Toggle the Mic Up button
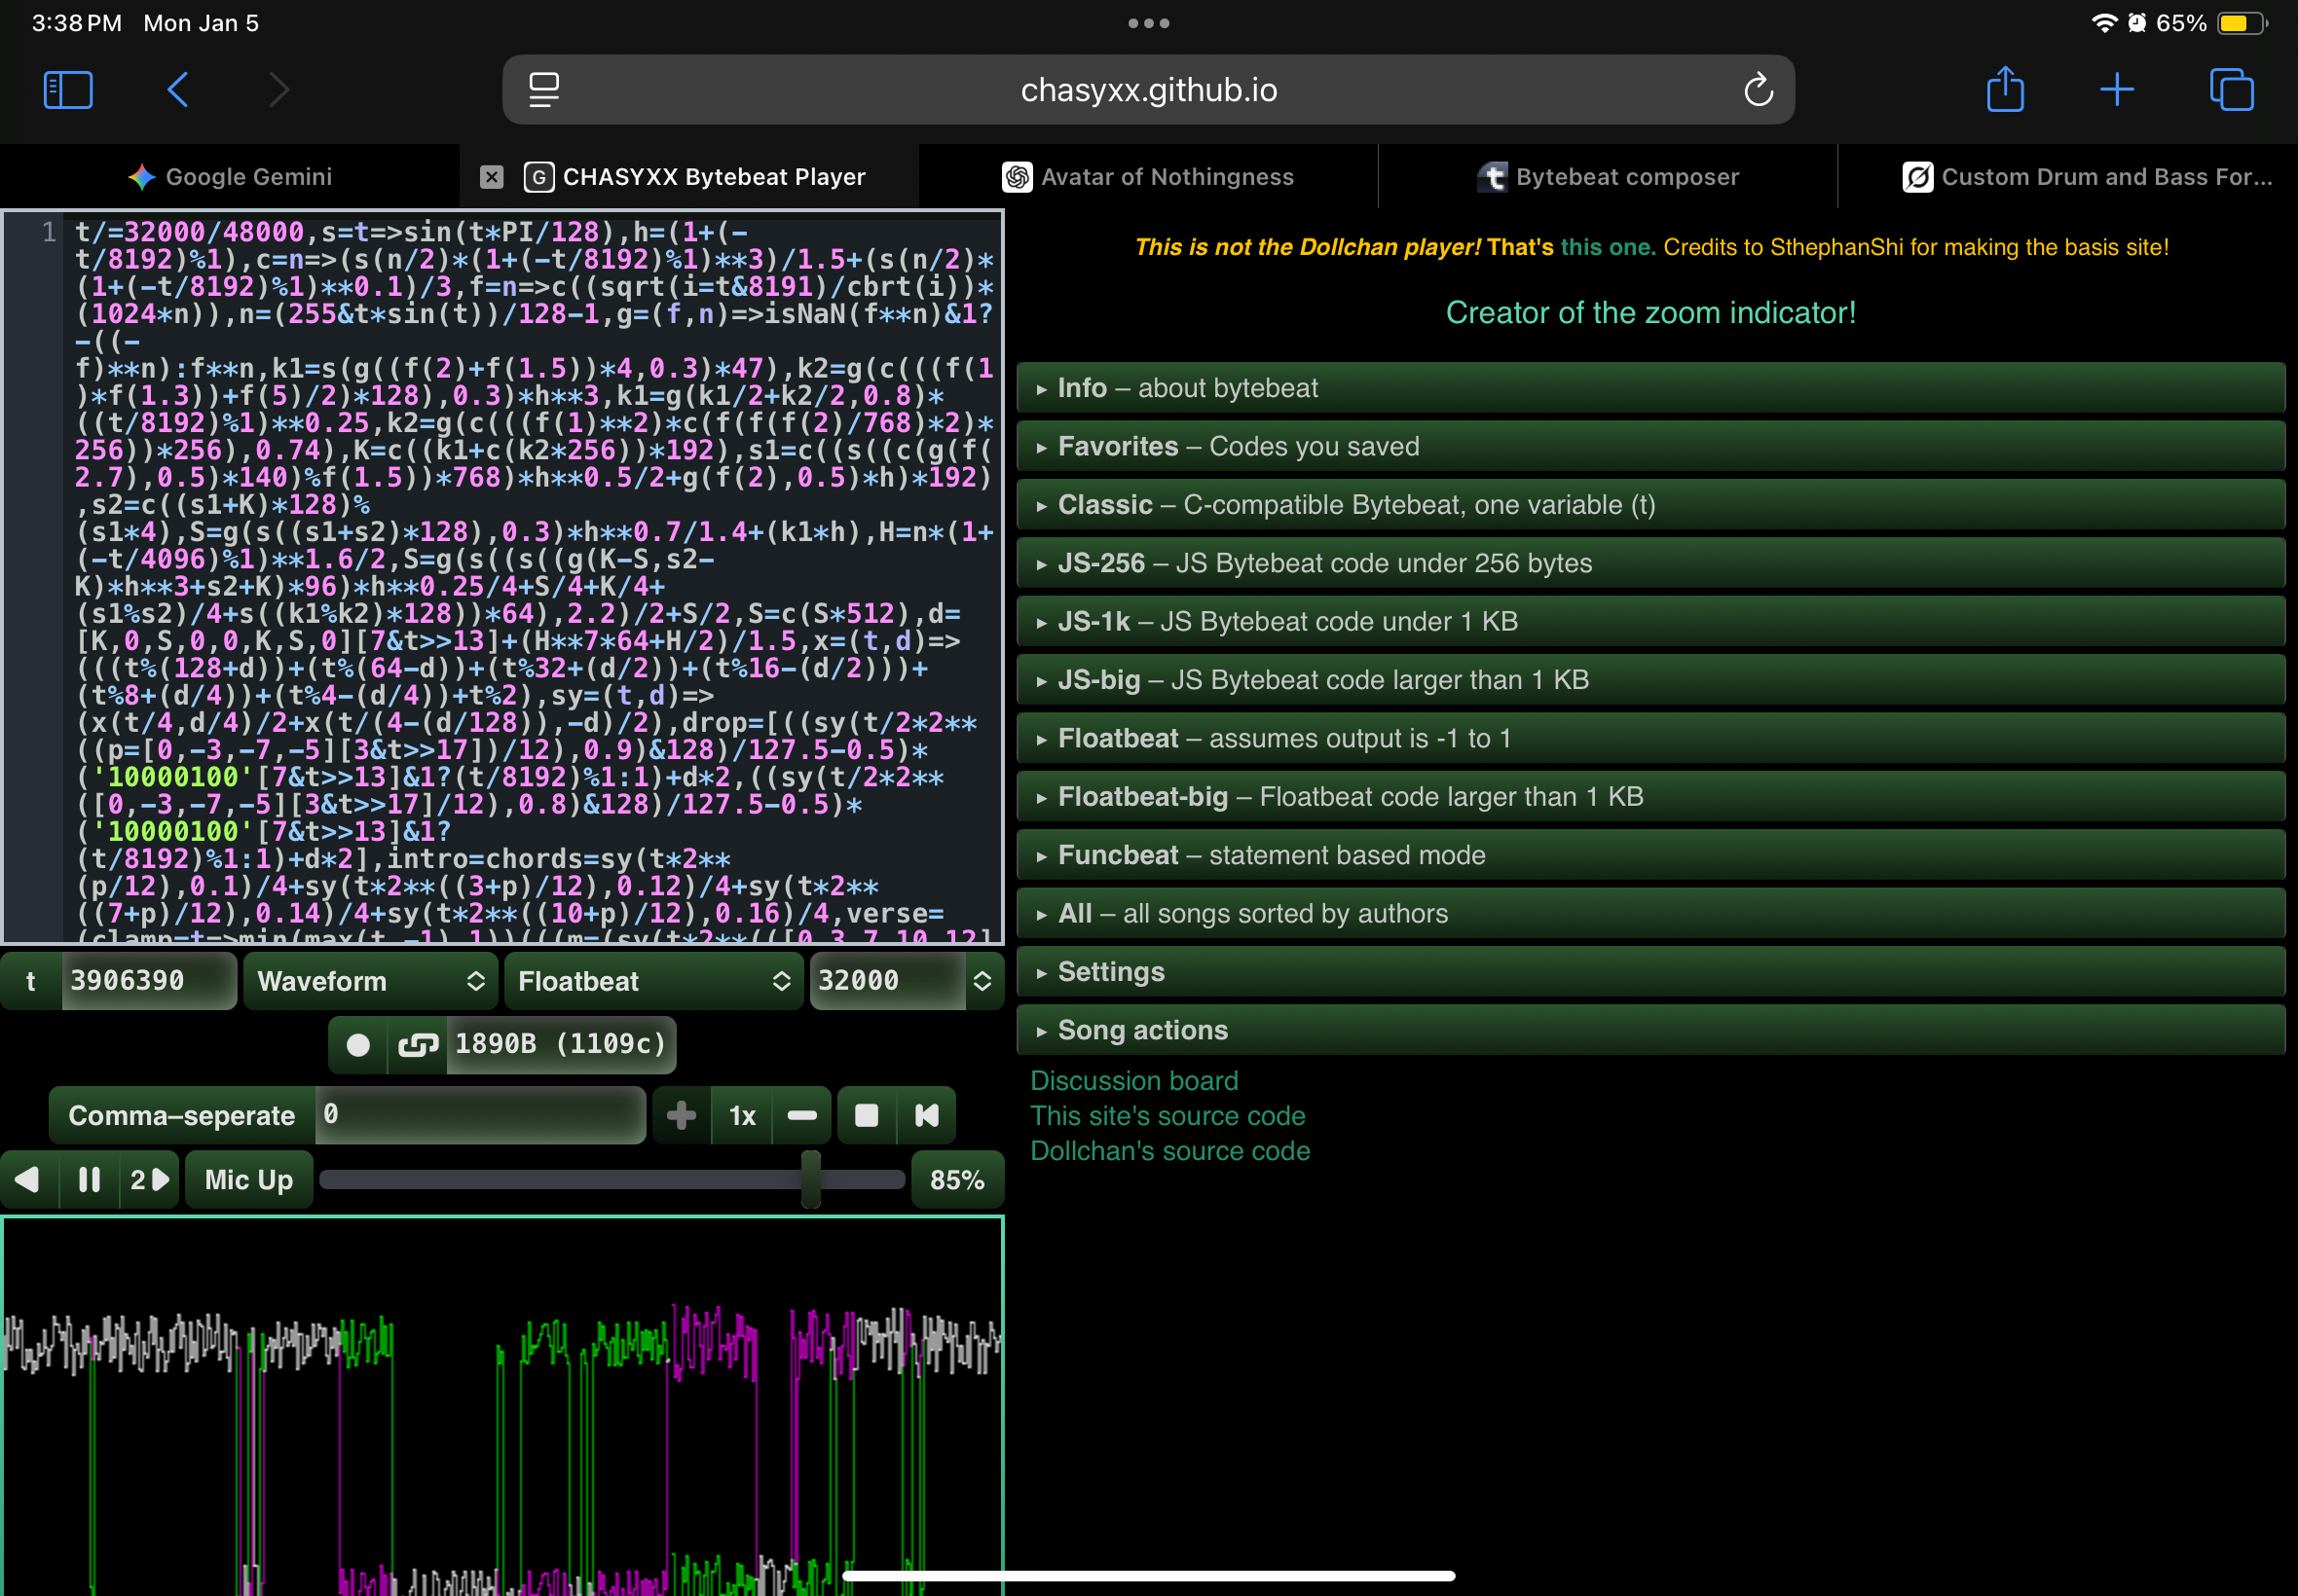The image size is (2298, 1596). pos(248,1180)
